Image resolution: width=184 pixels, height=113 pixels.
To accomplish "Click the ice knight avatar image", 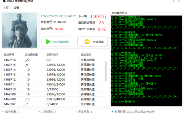I will [x=20, y=30].
